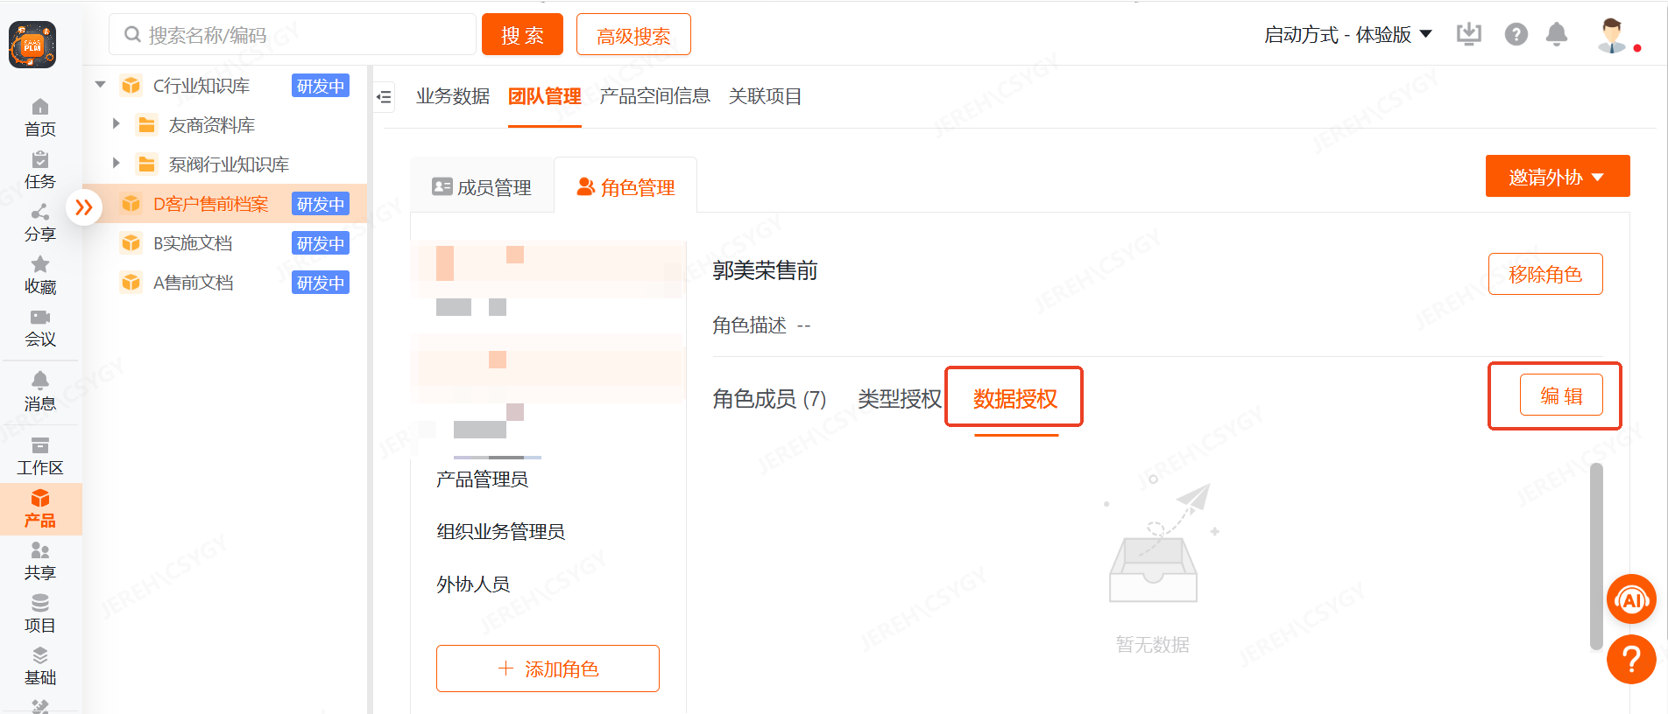
Task: Click the A售前文档 product cube icon
Action: [x=131, y=283]
